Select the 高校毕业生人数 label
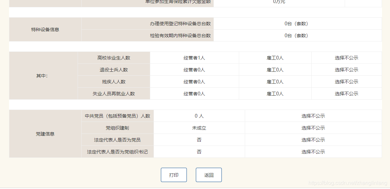The height and width of the screenshot is (189, 390). 114,58
